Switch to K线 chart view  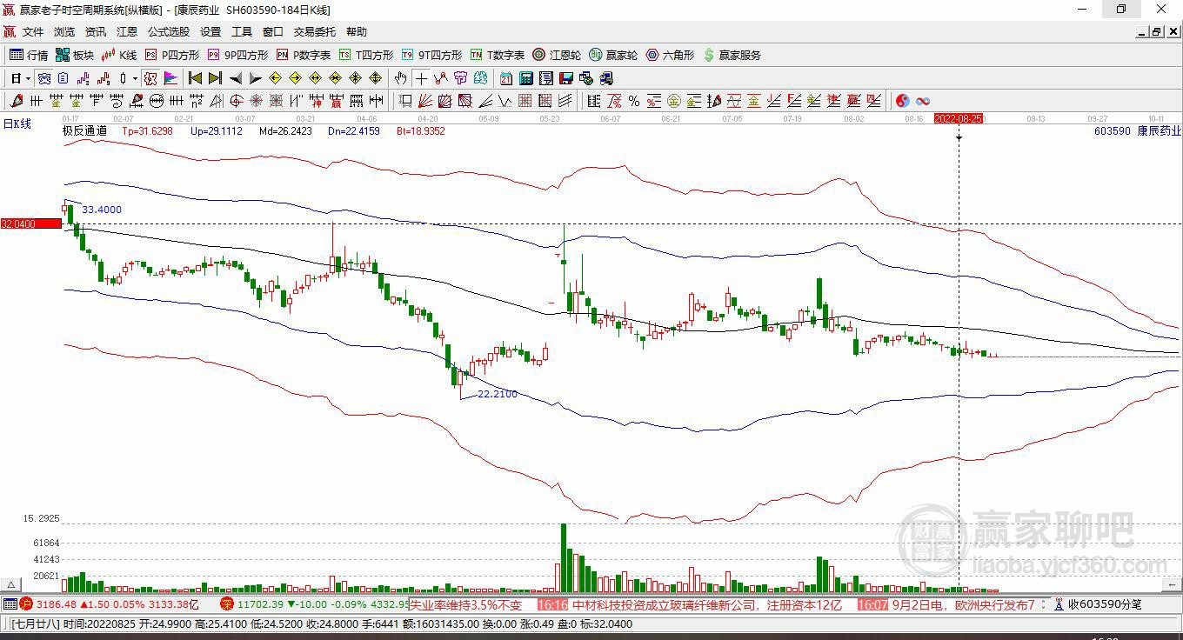(x=119, y=55)
